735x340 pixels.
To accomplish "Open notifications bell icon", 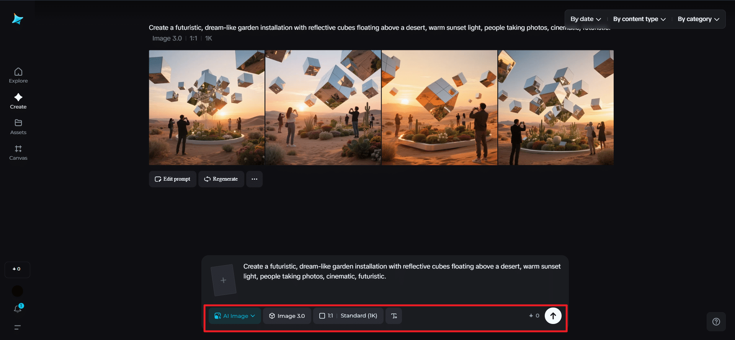I will (x=18, y=309).
